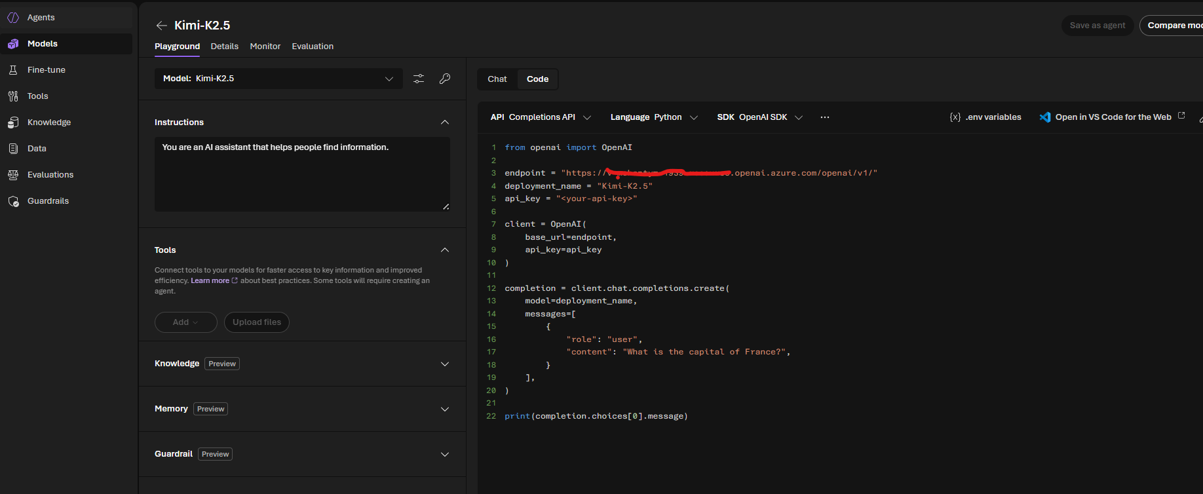Go to Fine-tune in the sidebar
1203x494 pixels.
point(46,70)
